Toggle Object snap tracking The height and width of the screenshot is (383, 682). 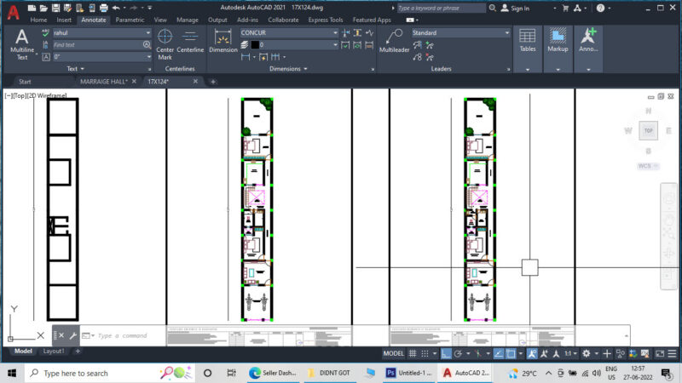coord(499,353)
